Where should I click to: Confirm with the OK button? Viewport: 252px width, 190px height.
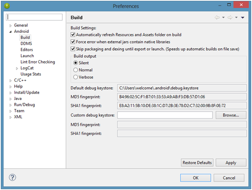coord(195,178)
